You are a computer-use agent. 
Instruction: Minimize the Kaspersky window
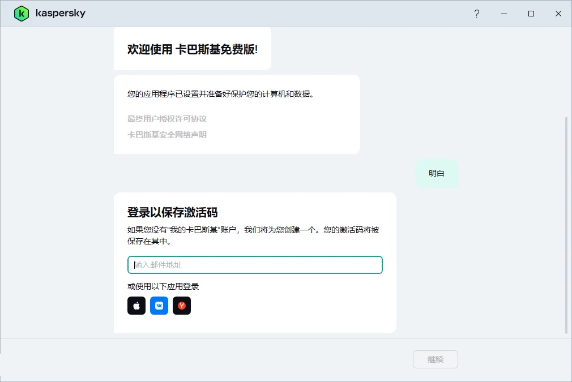pyautogui.click(x=504, y=14)
